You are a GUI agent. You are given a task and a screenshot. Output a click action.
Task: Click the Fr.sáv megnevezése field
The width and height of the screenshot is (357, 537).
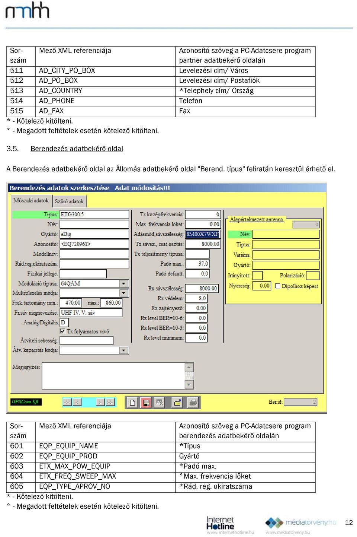[91, 313]
